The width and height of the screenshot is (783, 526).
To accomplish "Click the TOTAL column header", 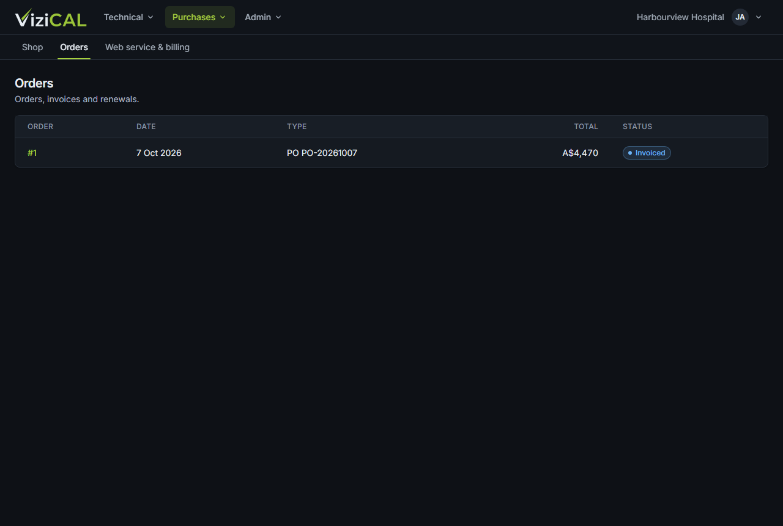I will pos(586,127).
